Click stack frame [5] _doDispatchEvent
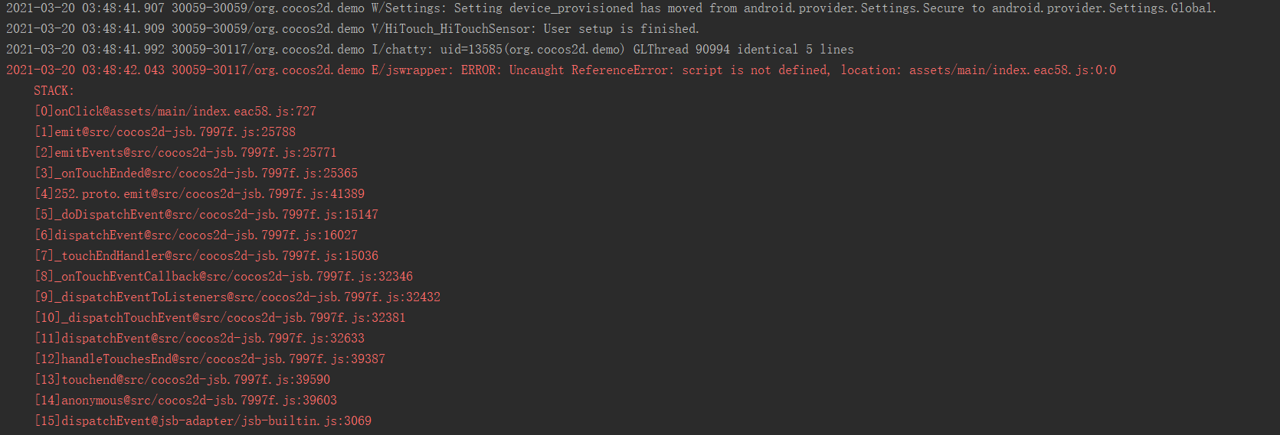The image size is (1280, 435). coord(206,215)
